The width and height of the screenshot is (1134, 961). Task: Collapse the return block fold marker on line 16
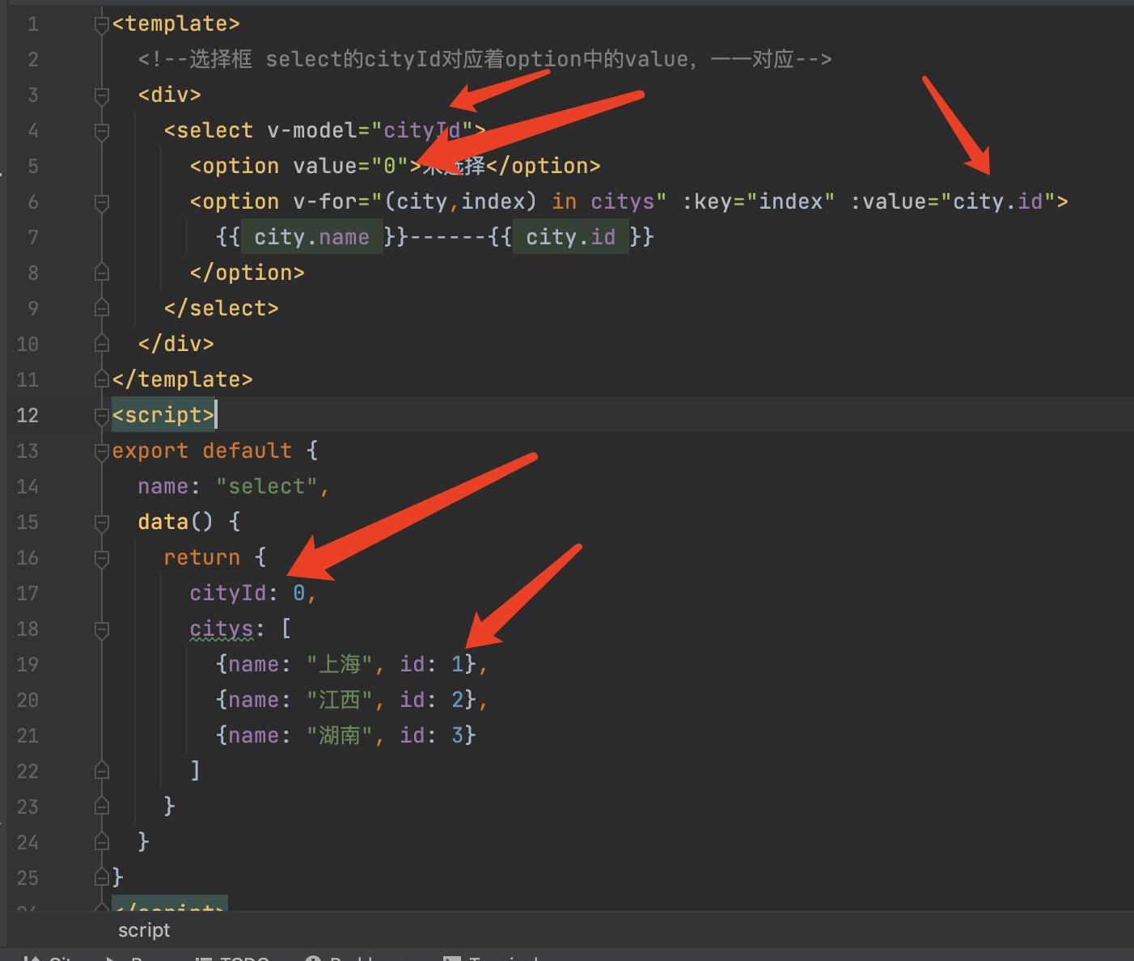(101, 559)
